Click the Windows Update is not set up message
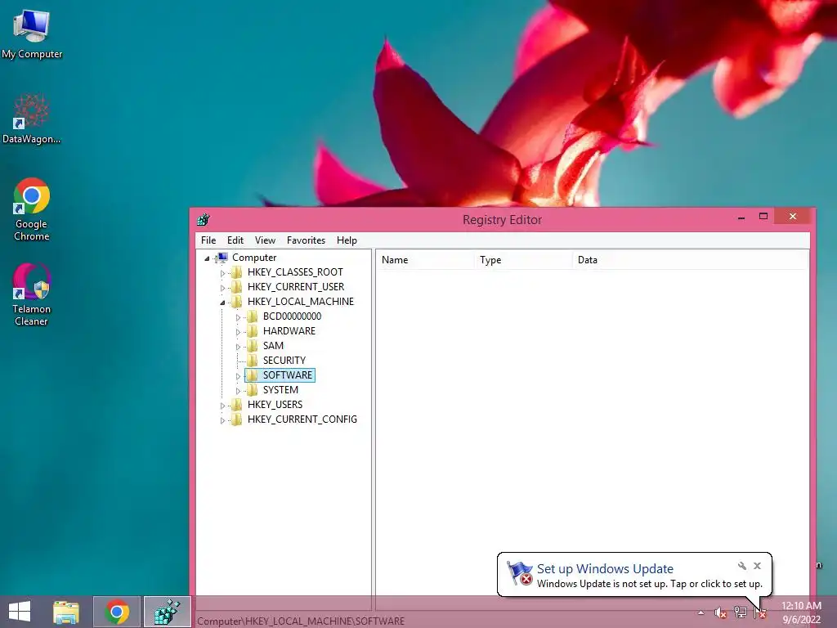Image resolution: width=837 pixels, height=628 pixels. (x=650, y=584)
